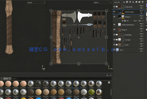Click the top-middle transform handle in UV view
Viewport: 147px width, 99px height.
79,11
